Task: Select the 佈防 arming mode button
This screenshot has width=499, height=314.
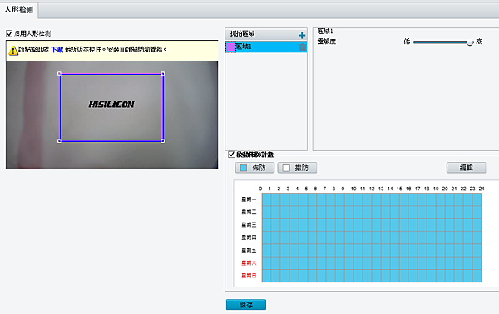Action: tap(254, 168)
